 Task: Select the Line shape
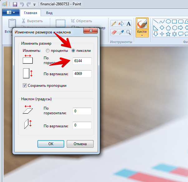[x=156, y=21]
